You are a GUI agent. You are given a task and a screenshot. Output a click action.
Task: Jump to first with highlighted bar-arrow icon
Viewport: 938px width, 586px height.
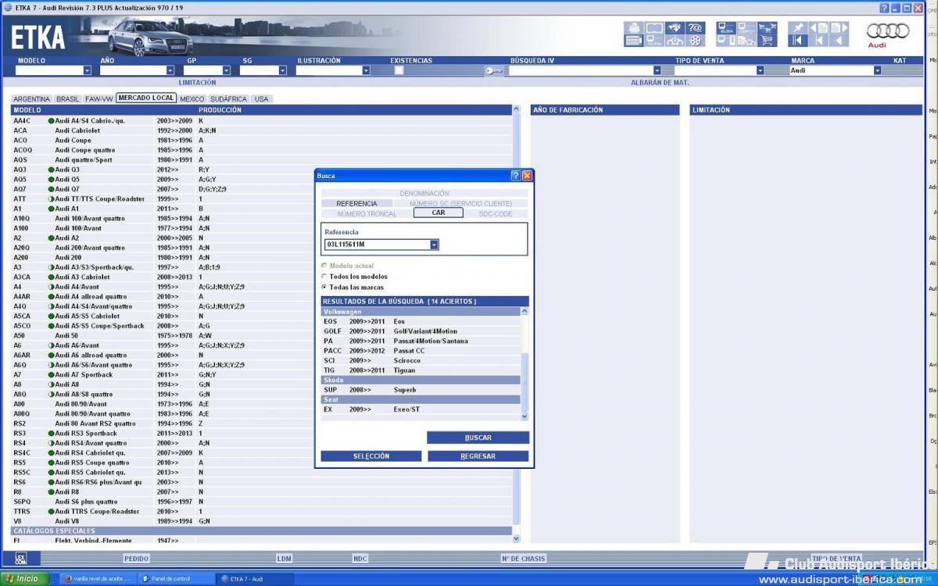pyautogui.click(x=798, y=41)
